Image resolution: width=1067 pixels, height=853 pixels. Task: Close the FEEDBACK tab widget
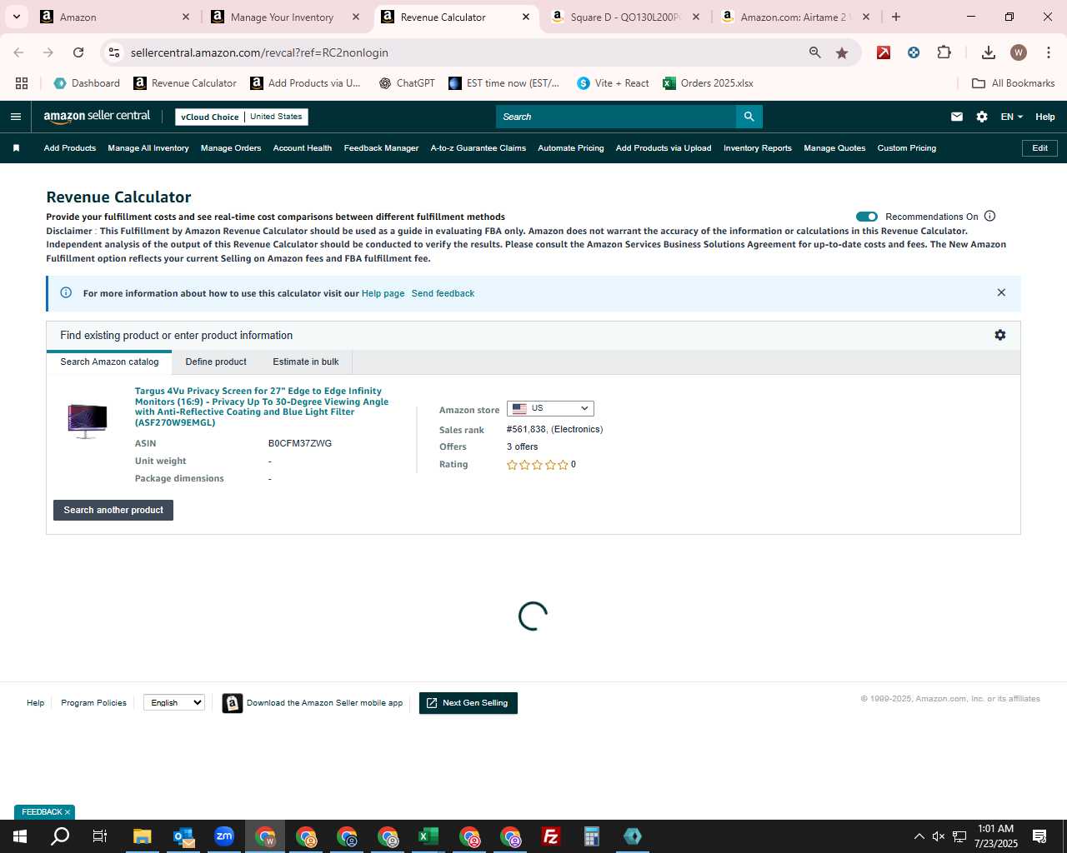pos(68,812)
